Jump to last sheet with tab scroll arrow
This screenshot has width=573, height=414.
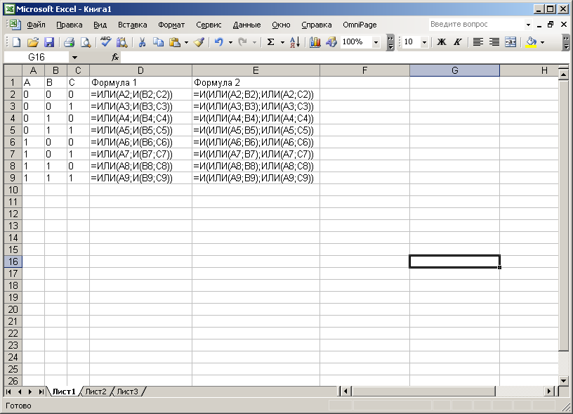pyautogui.click(x=41, y=392)
